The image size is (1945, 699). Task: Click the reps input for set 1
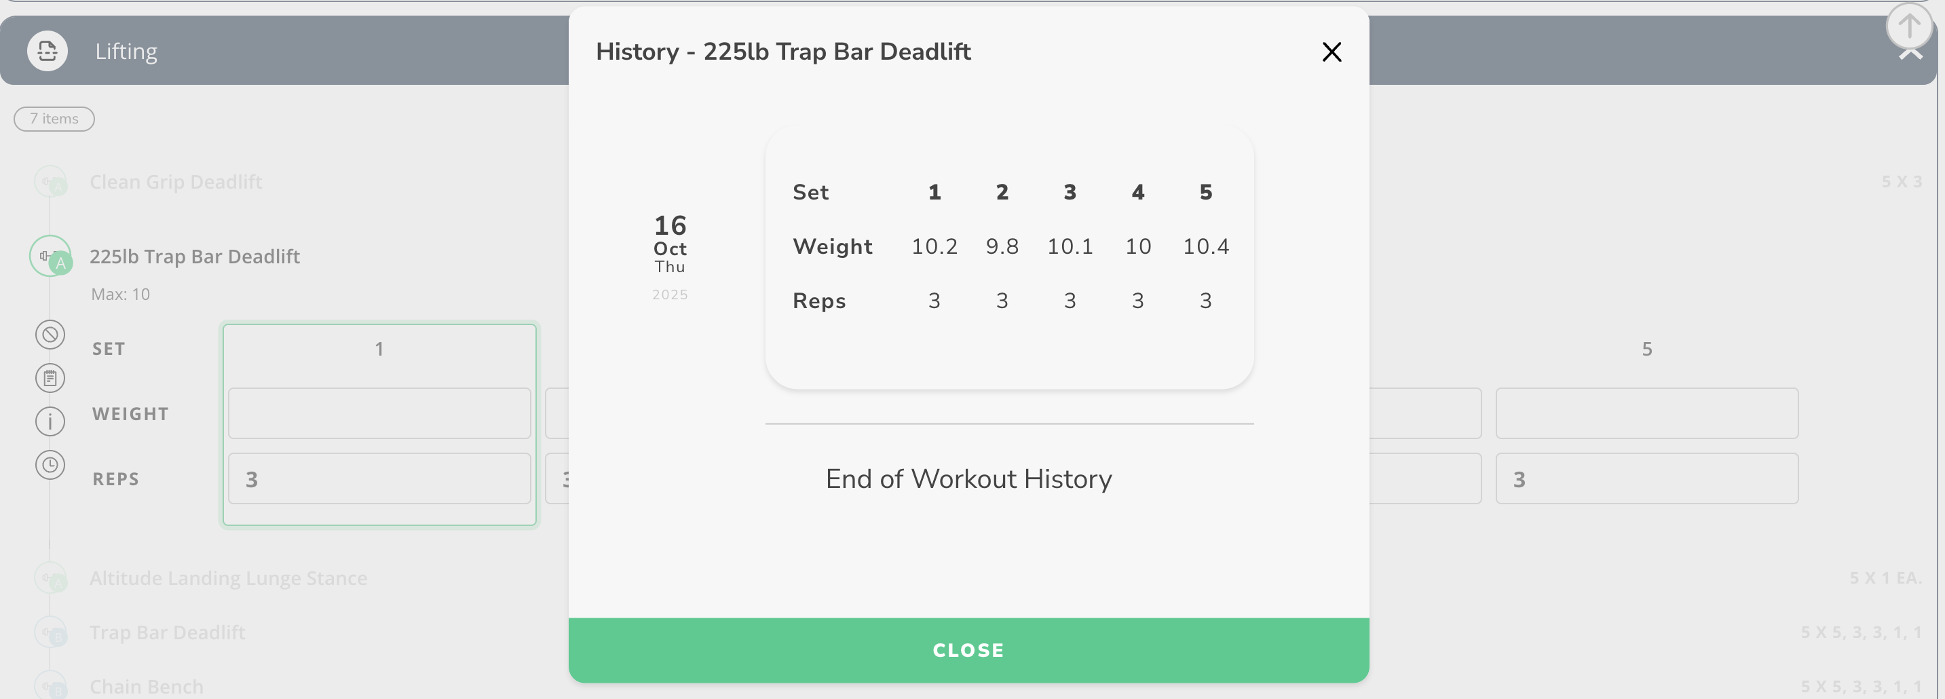click(x=379, y=478)
